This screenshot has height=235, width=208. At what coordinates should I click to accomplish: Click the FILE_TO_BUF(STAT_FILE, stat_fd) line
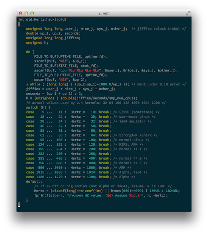point(67,66)
